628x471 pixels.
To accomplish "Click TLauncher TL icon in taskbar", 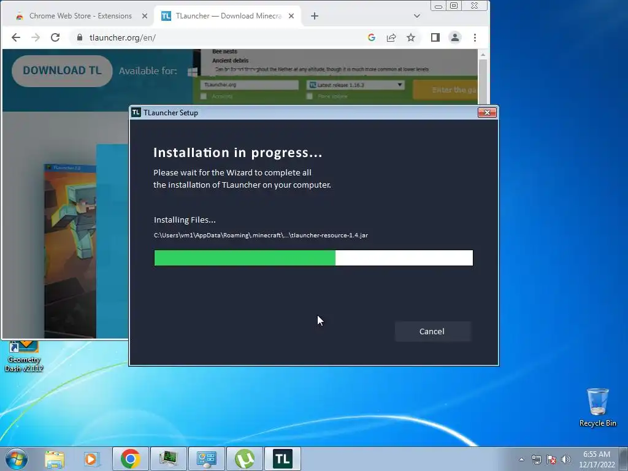I will coord(282,459).
